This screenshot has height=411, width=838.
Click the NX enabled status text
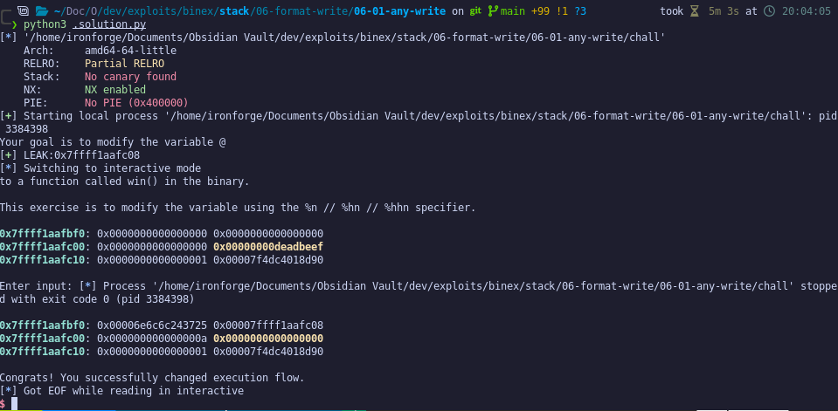[114, 90]
